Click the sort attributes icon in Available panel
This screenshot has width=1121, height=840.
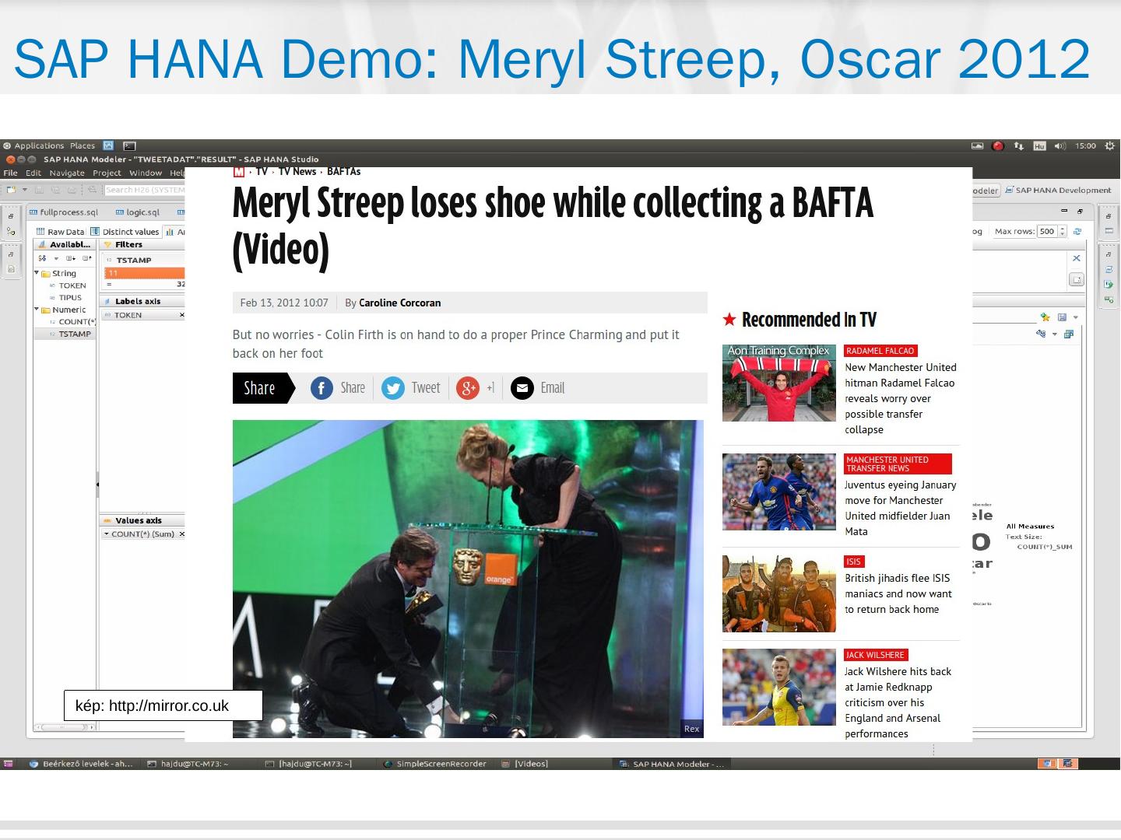click(42, 258)
